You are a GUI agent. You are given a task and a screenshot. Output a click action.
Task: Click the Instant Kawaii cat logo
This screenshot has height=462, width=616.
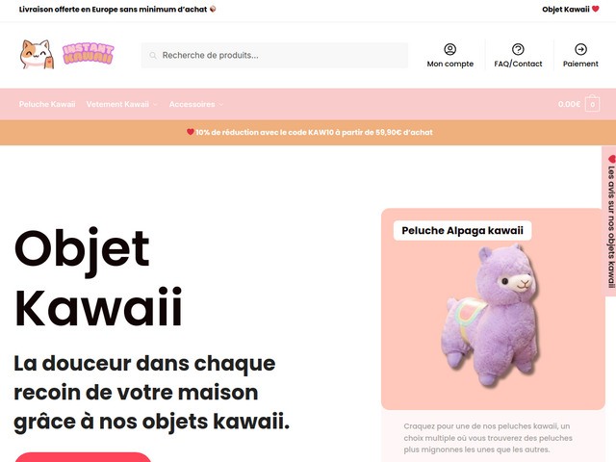(37, 55)
